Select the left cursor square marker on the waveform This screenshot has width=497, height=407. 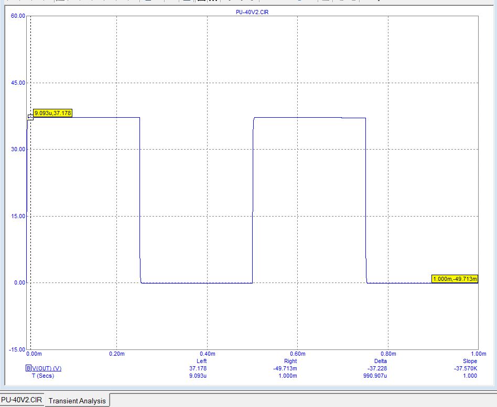pos(30,117)
